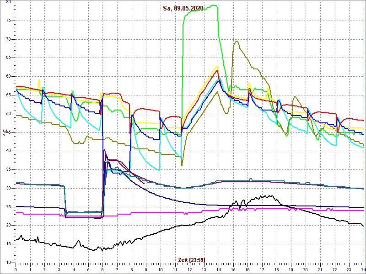Select the 30 value on the temperature axis

click(x=7, y=188)
